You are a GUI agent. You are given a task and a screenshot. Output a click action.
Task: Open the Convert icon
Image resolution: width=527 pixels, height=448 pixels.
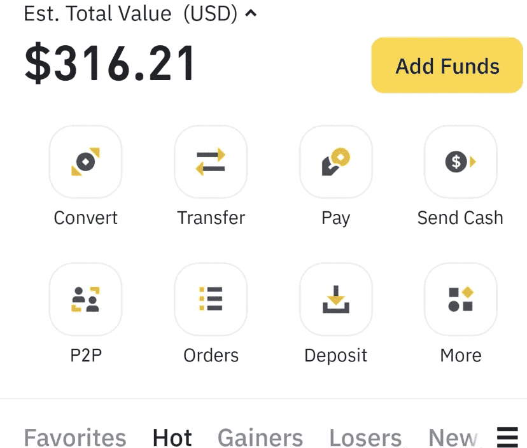(x=85, y=162)
